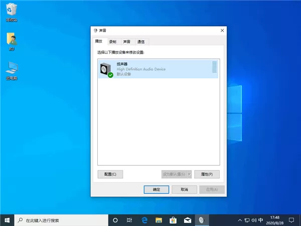Click the speaker volume level meter
This screenshot has width=301, height=226.
(214, 67)
